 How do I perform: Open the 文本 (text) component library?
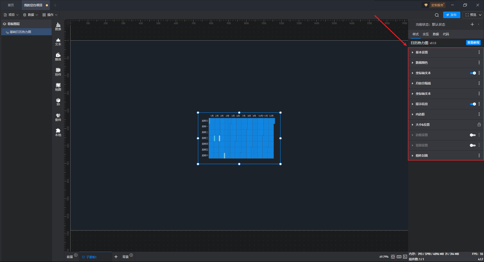58,42
